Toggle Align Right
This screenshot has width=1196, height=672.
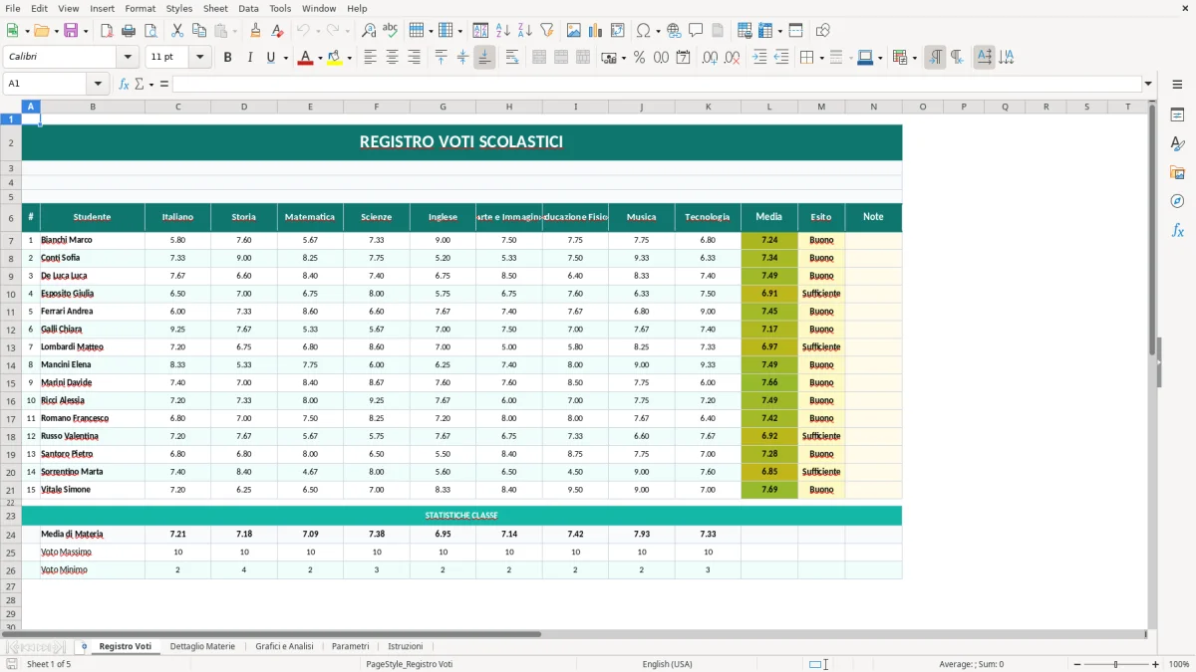(414, 58)
